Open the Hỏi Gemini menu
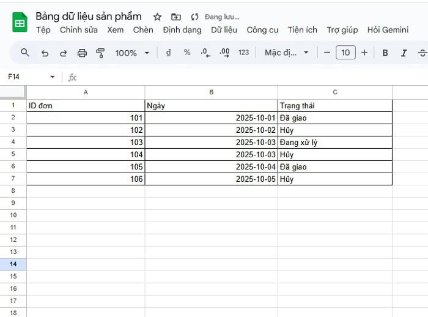 coord(388,30)
